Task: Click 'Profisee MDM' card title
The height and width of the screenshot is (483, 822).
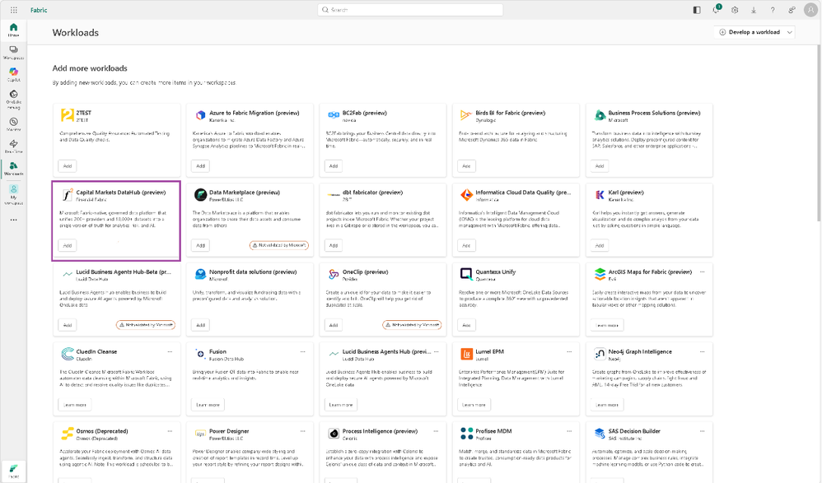Action: coord(493,431)
